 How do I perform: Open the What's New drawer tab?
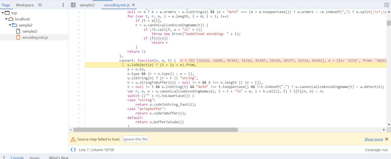(59, 157)
